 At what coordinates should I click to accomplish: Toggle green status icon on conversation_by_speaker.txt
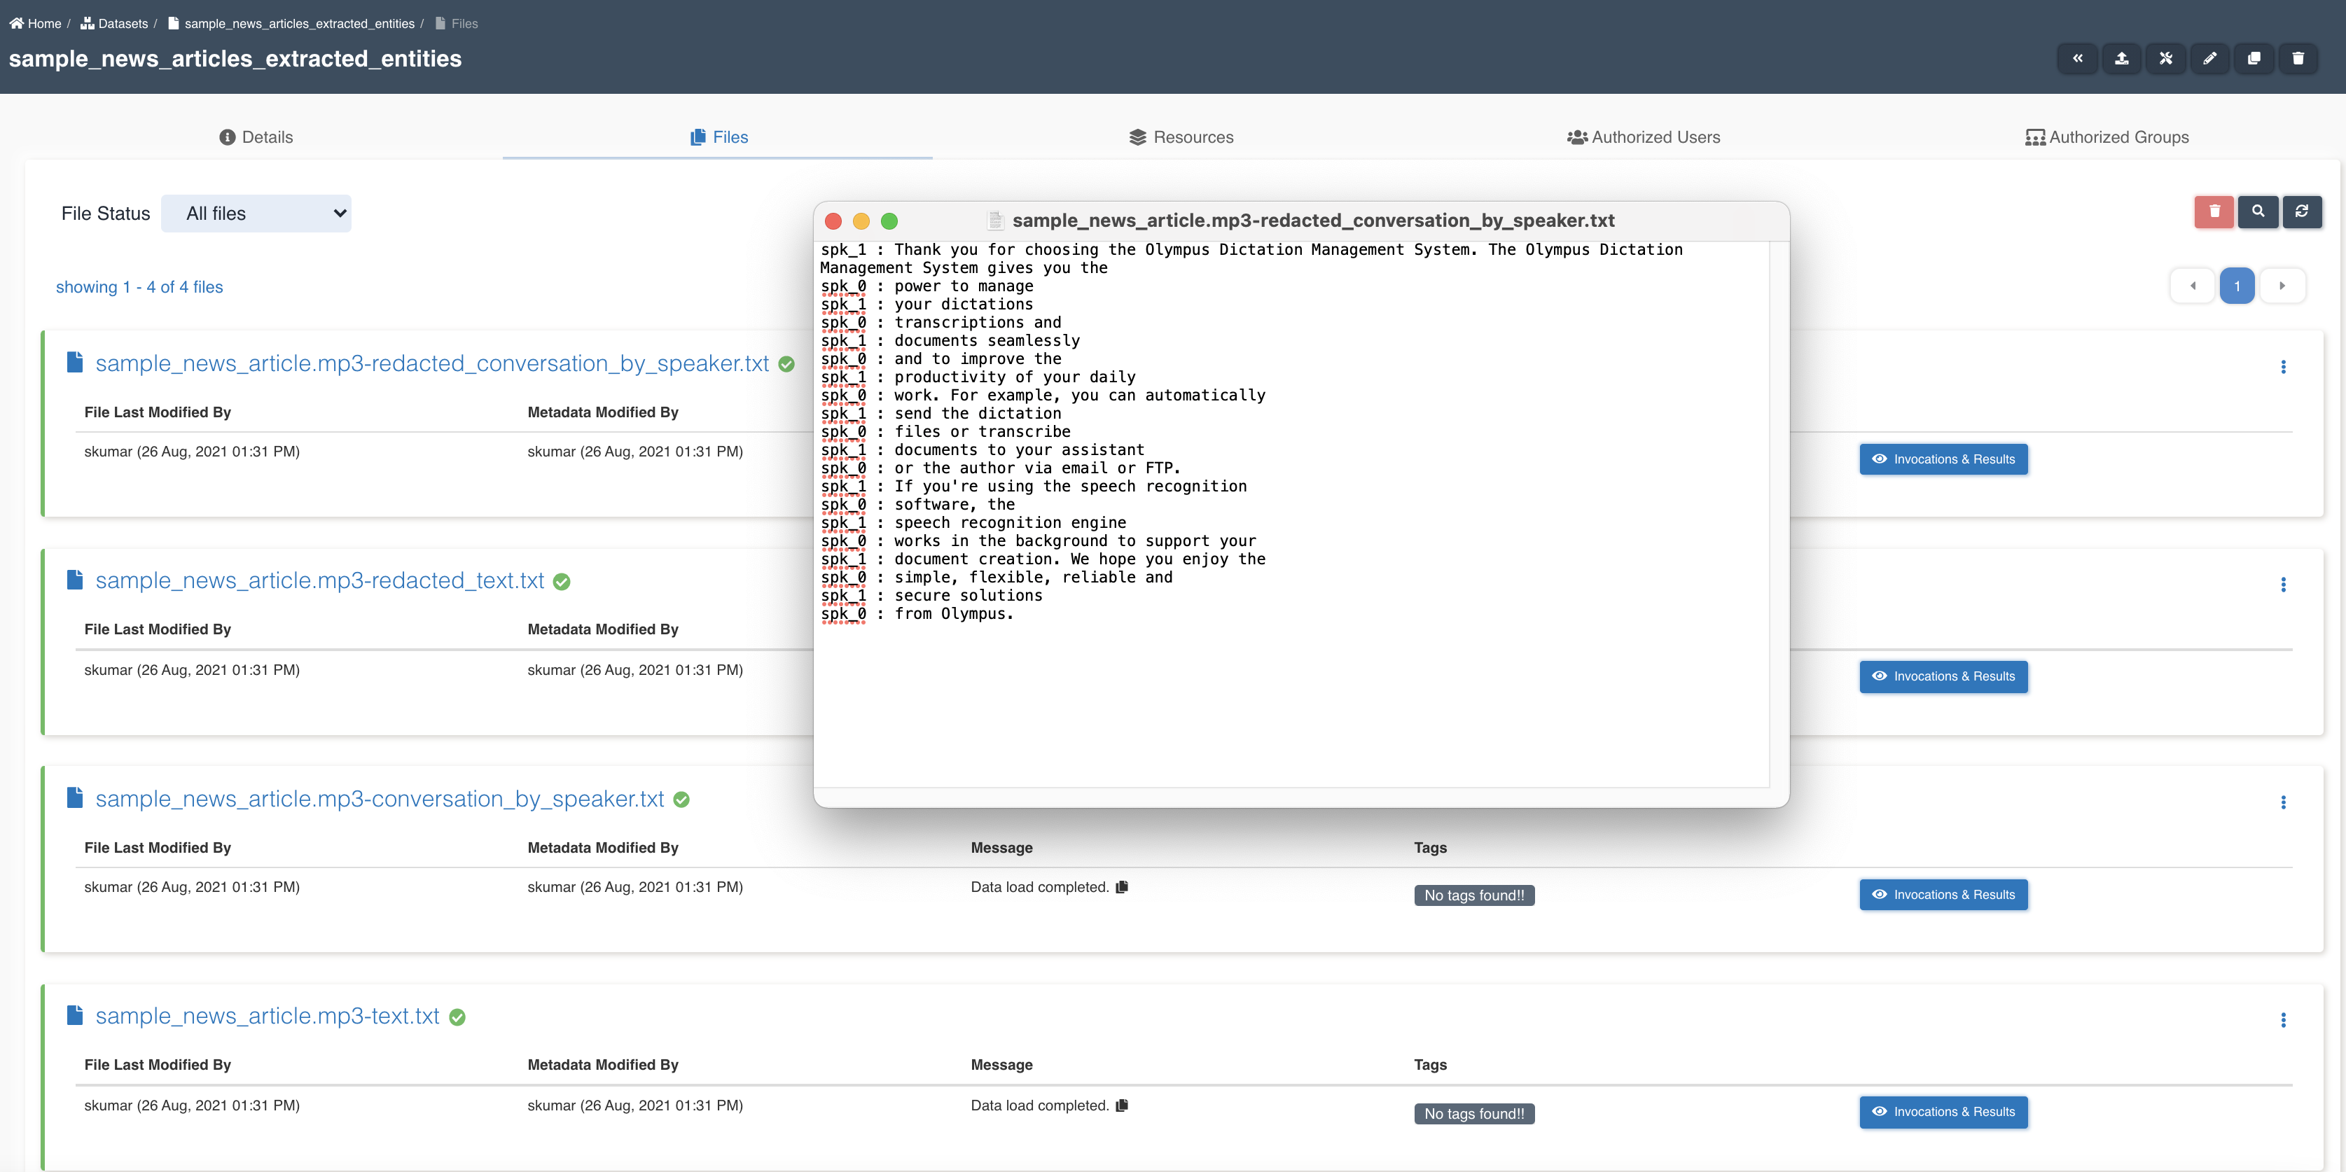681,798
